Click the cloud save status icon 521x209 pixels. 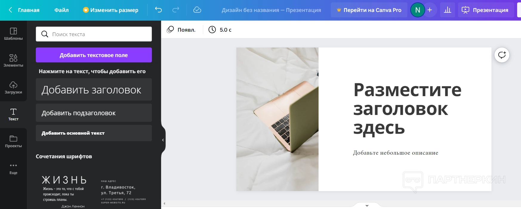197,10
